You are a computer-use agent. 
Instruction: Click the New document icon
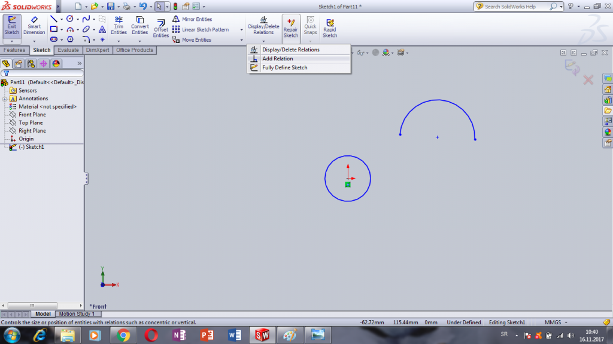point(78,6)
